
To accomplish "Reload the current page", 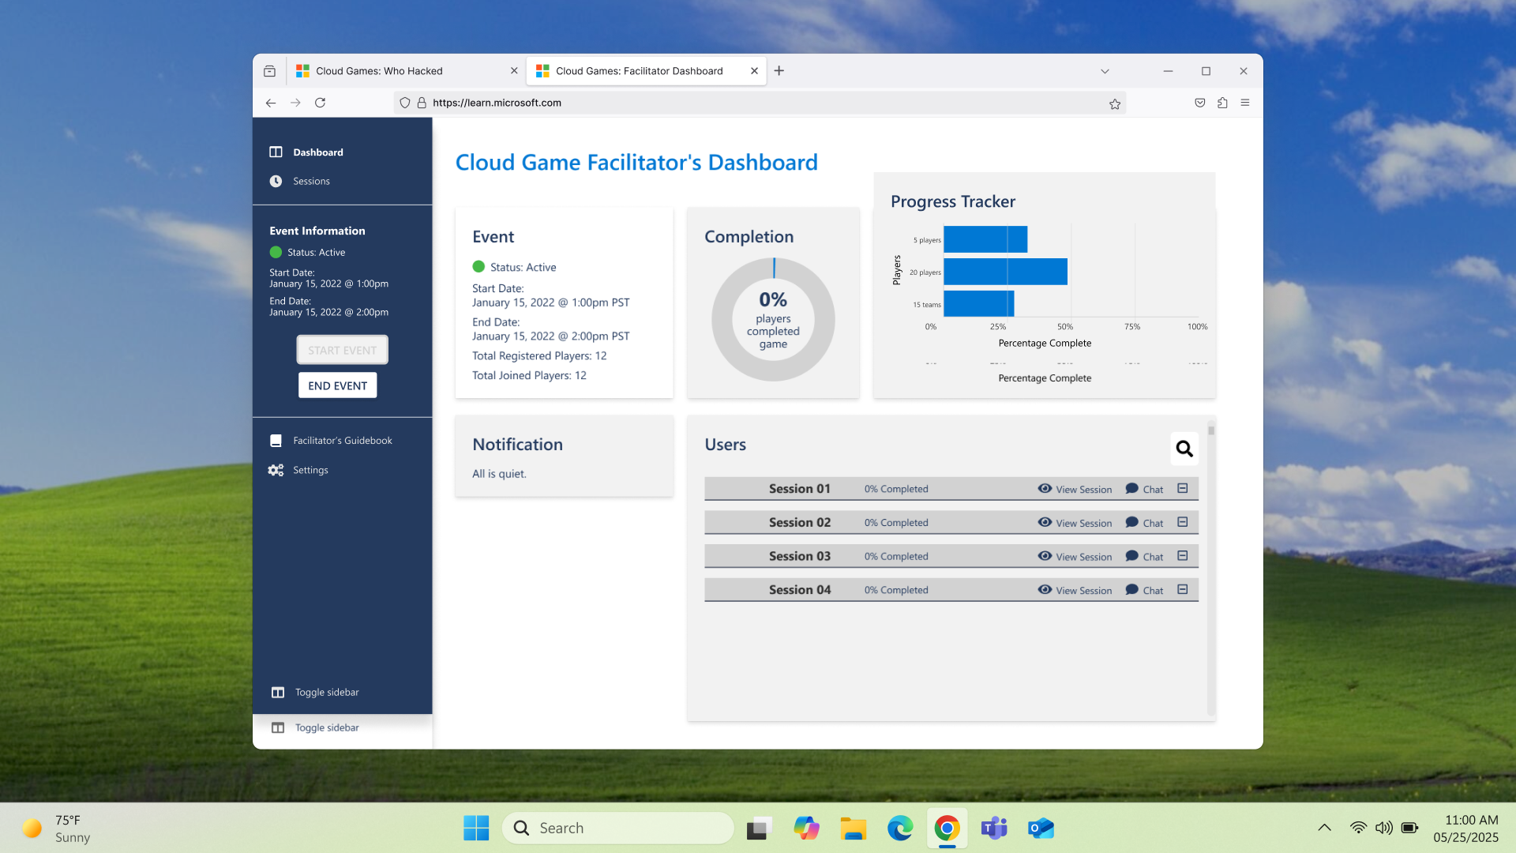I will (x=320, y=103).
